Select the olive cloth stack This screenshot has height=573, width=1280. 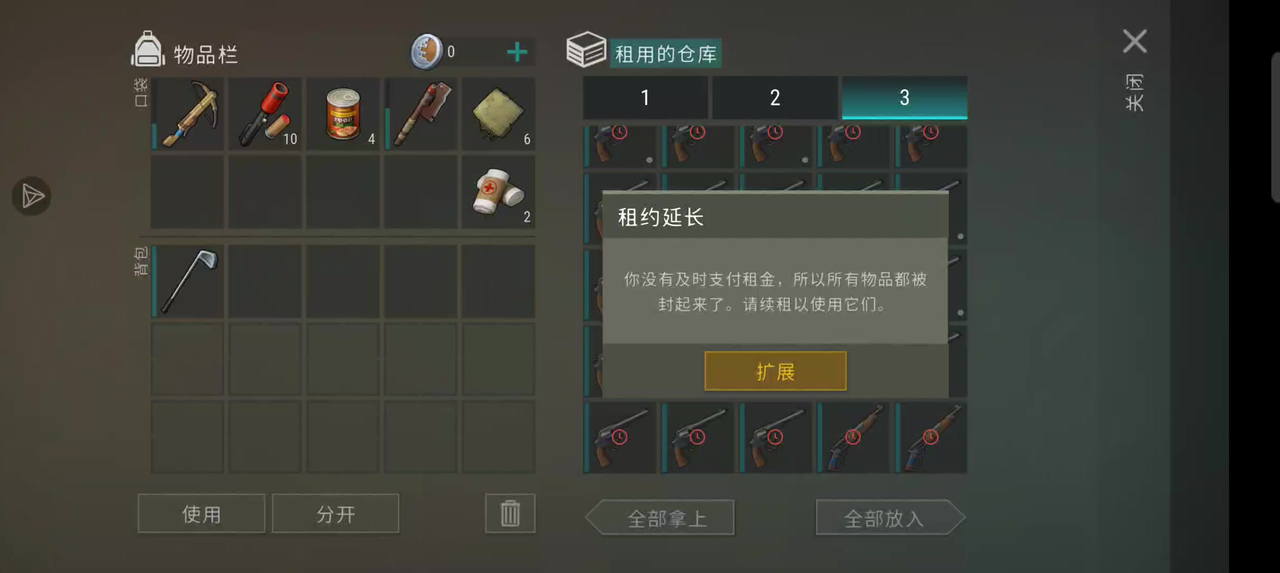click(x=498, y=114)
